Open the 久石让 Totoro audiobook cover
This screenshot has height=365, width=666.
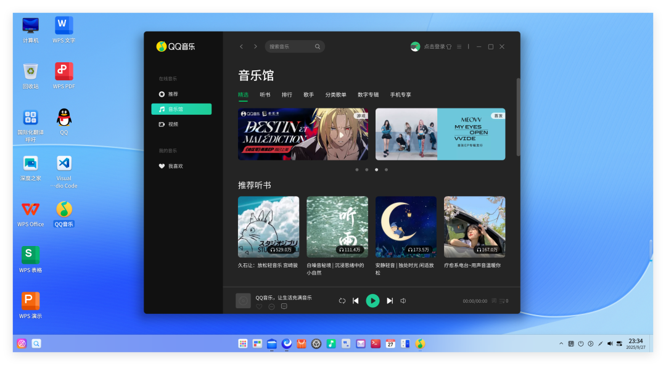(268, 227)
